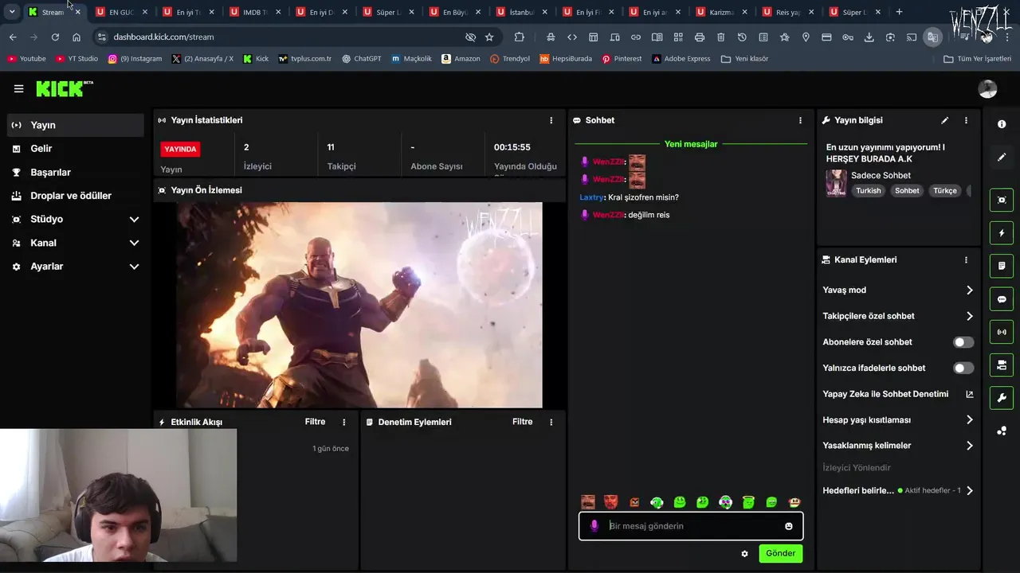
Task: Toggle the channel actions widget icon in sidebar
Action: [x=1002, y=364]
